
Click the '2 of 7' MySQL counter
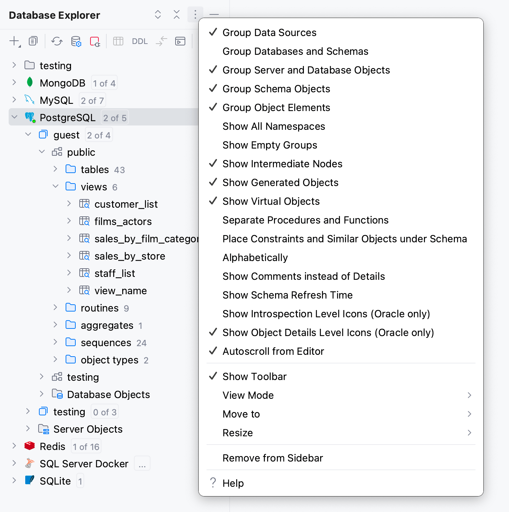92,101
